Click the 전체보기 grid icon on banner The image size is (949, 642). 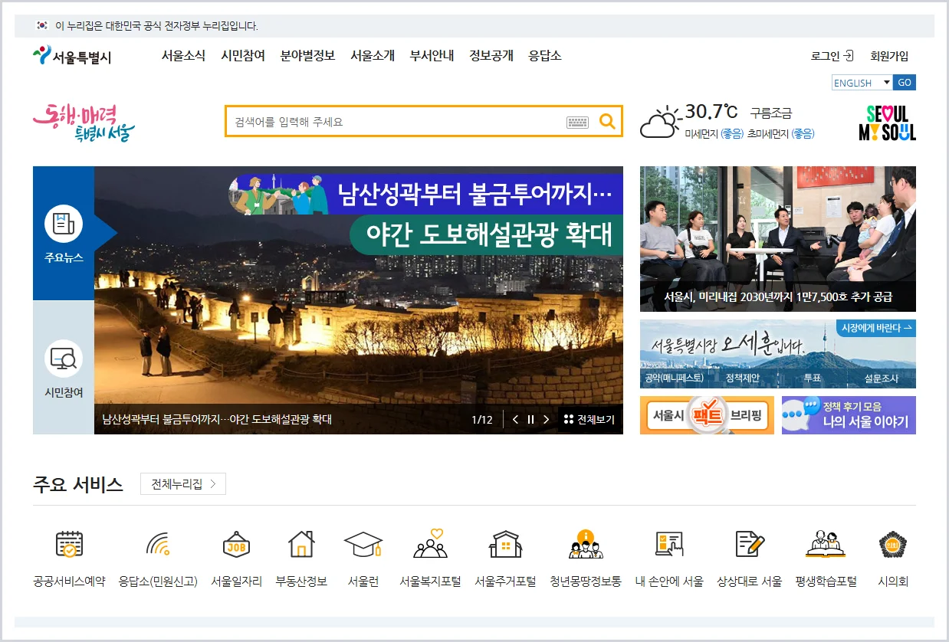[569, 419]
